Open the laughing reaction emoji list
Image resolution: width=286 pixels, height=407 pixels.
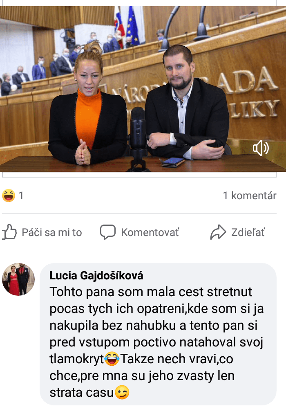(9, 196)
